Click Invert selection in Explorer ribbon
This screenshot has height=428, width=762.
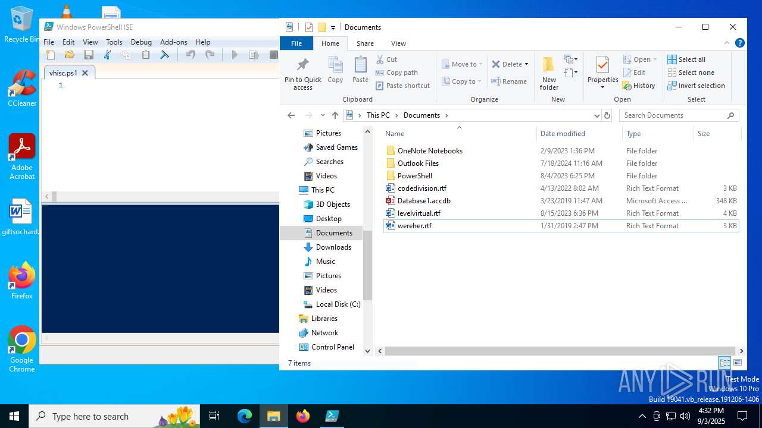[x=696, y=86]
